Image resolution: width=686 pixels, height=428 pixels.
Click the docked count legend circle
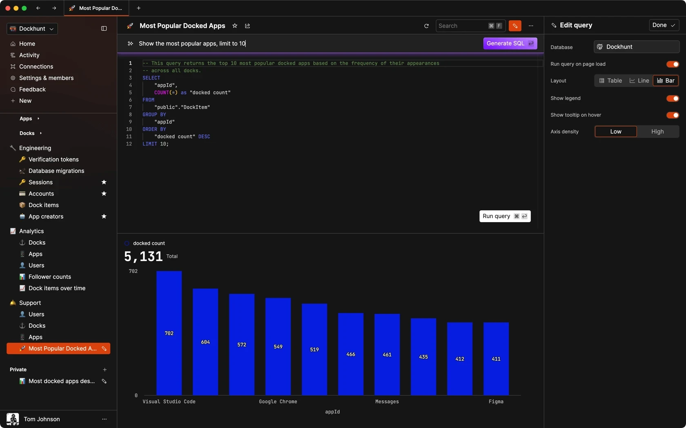tap(127, 243)
